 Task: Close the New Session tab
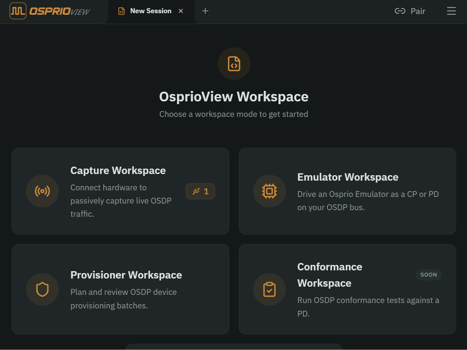(181, 11)
